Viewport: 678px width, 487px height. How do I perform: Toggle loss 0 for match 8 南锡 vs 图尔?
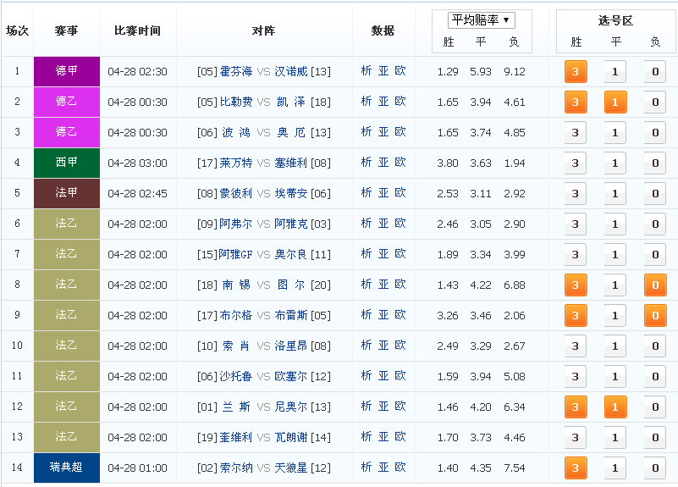(655, 285)
